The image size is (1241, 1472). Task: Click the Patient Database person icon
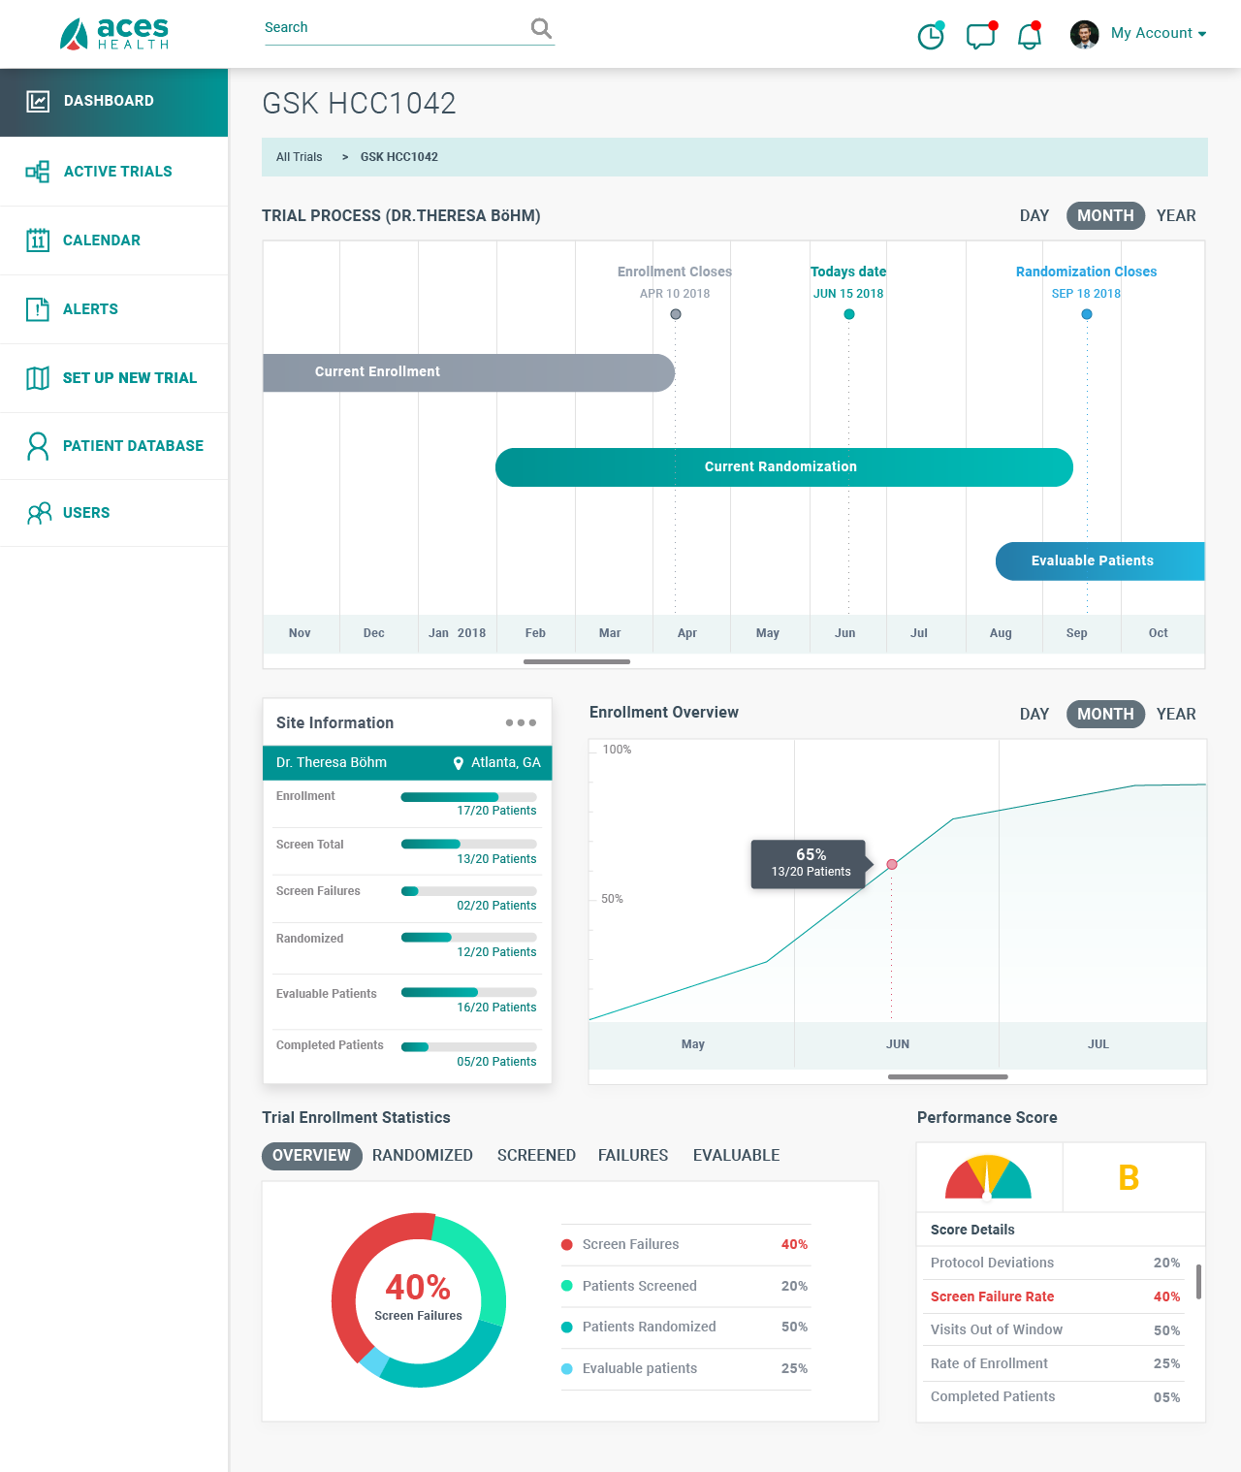click(38, 446)
